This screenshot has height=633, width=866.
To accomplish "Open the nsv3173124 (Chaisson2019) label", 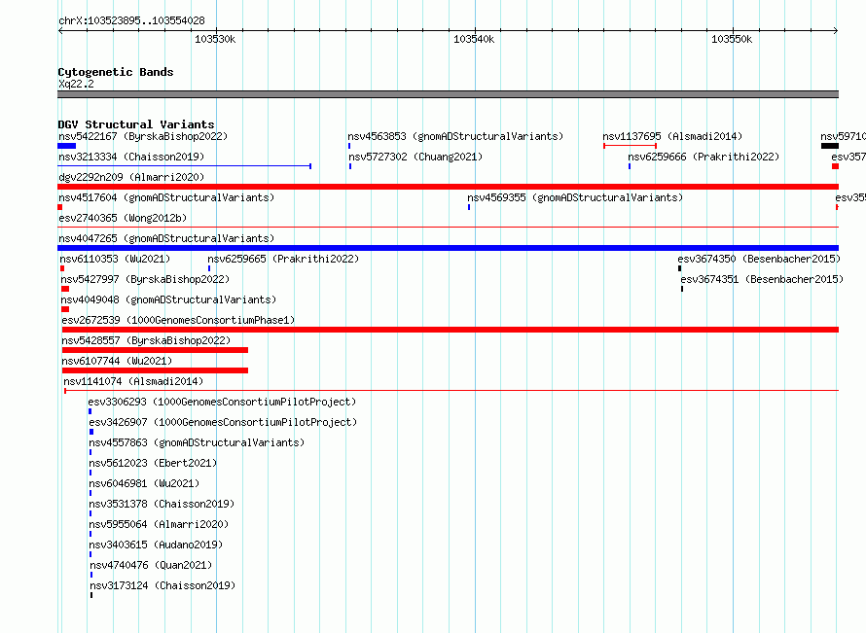I will point(162,585).
